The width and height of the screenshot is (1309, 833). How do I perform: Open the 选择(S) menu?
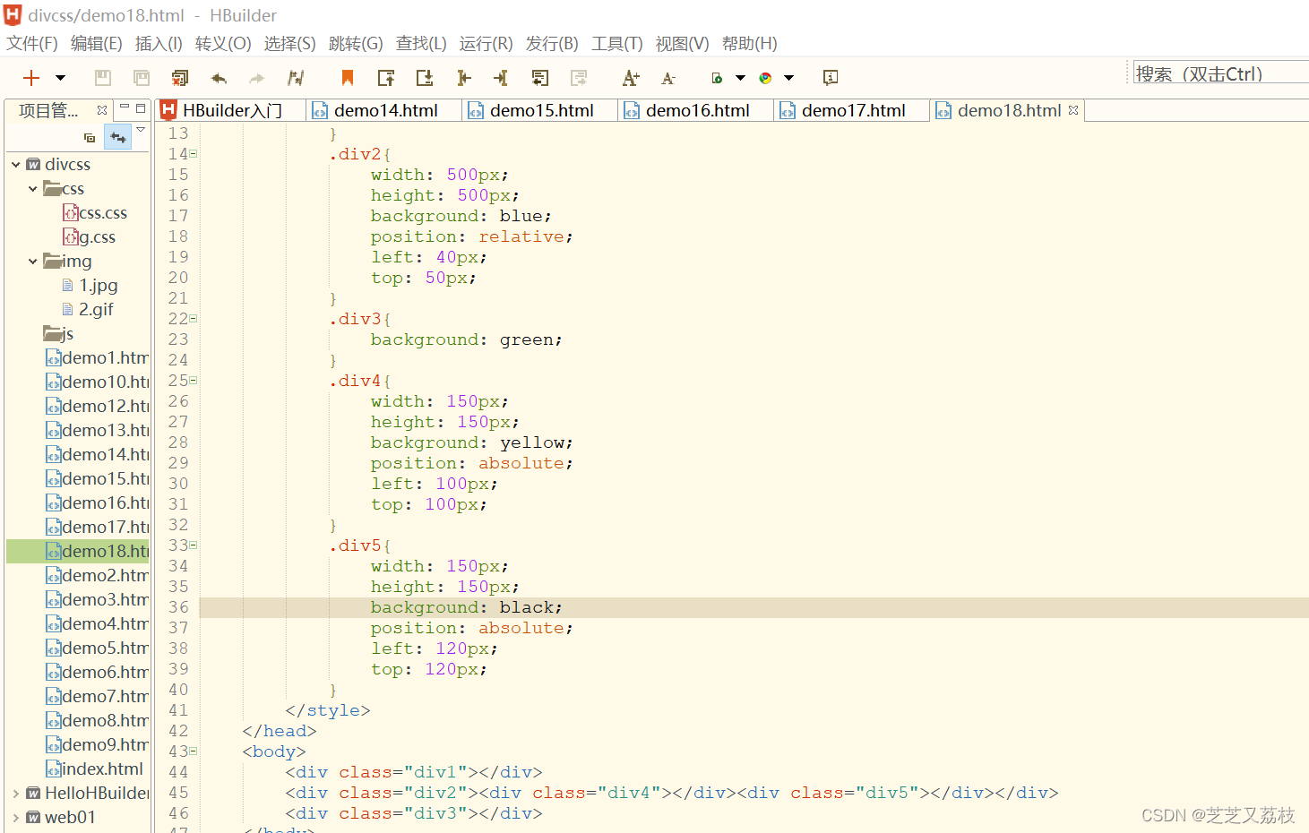click(289, 44)
